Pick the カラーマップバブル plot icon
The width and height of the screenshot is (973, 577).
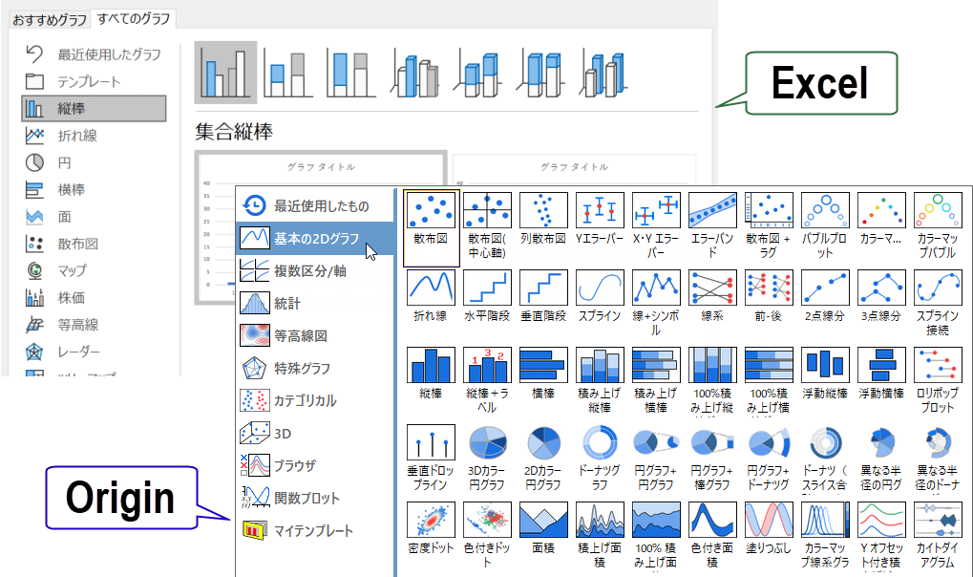pyautogui.click(x=938, y=210)
